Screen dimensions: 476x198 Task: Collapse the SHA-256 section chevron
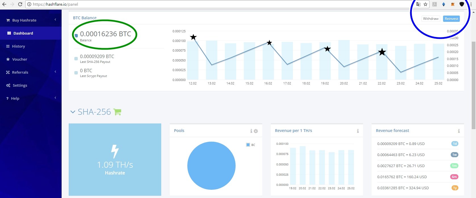73,112
